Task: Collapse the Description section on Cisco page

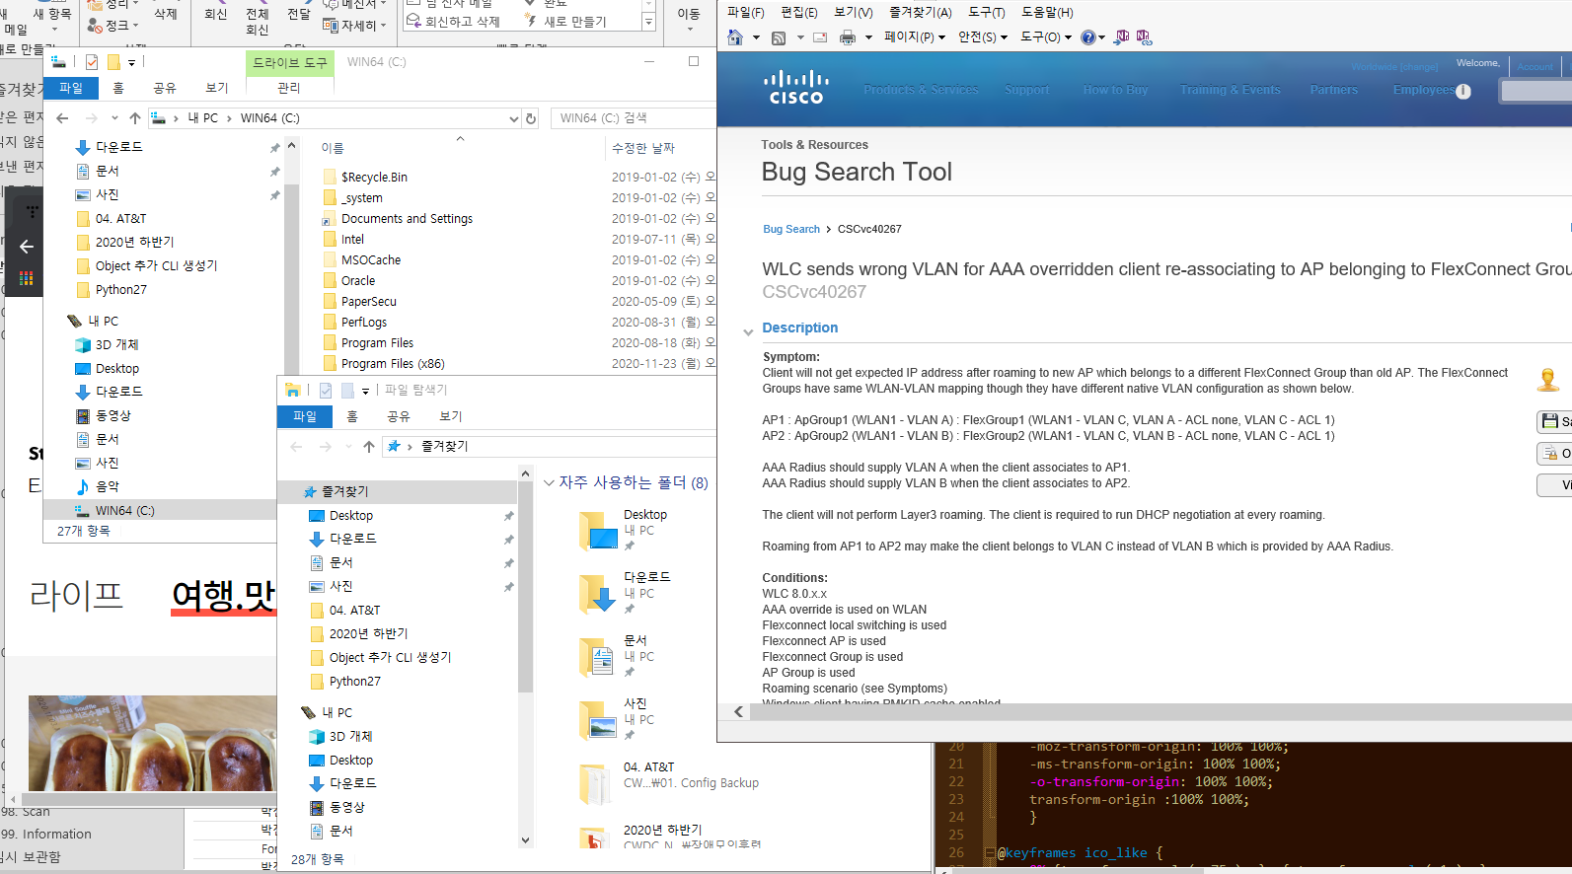Action: tap(748, 332)
